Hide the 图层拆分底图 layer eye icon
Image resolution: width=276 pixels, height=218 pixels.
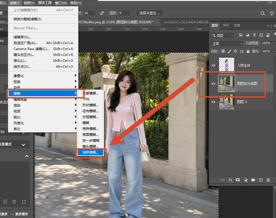click(x=214, y=84)
